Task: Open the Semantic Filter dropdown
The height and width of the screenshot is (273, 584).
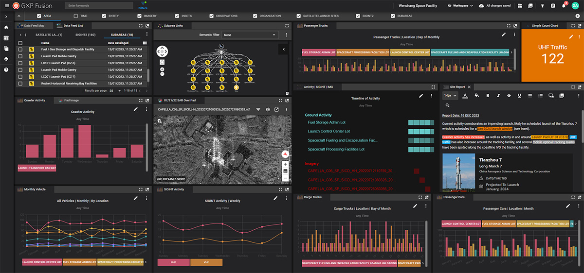Action: pyautogui.click(x=250, y=35)
